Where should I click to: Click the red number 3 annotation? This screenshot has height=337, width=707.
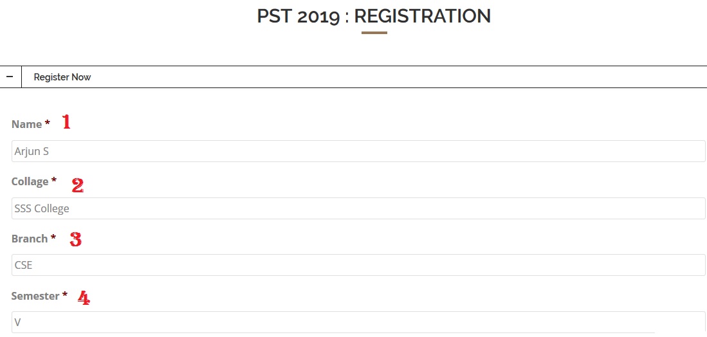pos(76,240)
